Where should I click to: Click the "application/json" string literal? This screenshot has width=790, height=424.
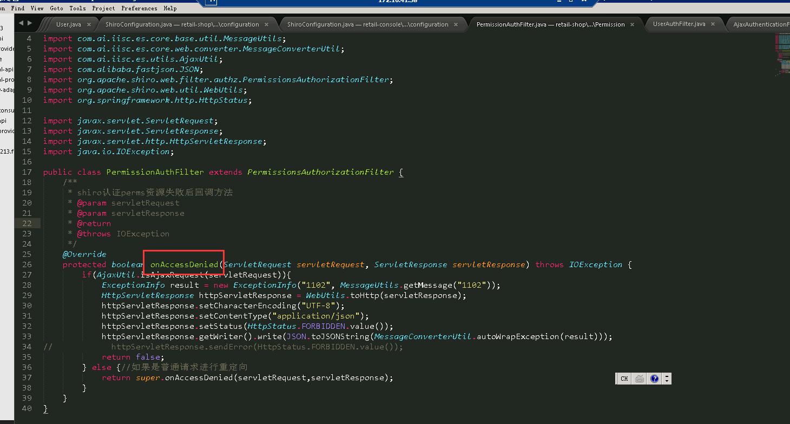316,316
